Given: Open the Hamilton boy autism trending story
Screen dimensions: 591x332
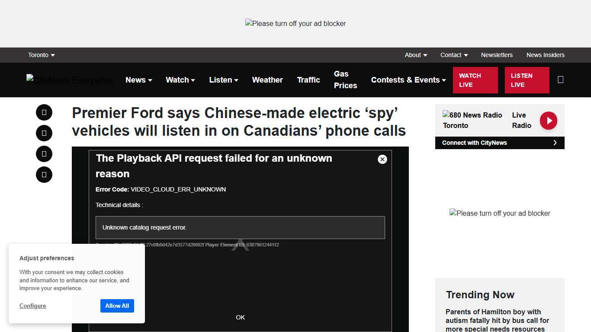Looking at the screenshot, I should point(497,320).
